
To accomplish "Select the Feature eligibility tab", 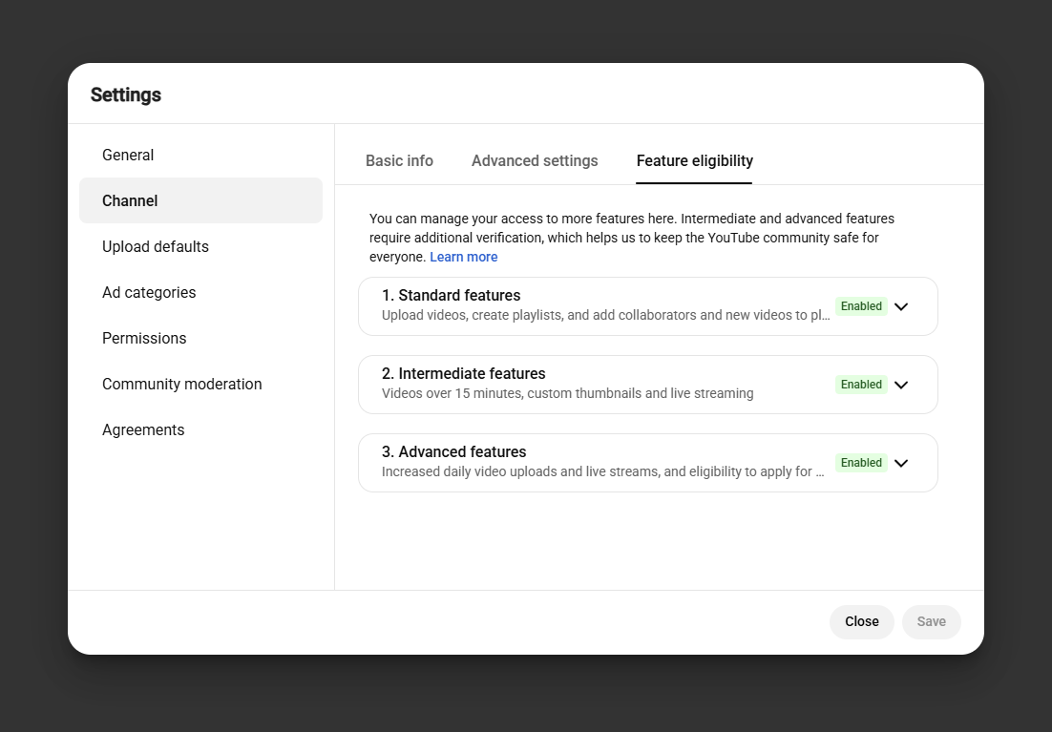I will [x=694, y=161].
